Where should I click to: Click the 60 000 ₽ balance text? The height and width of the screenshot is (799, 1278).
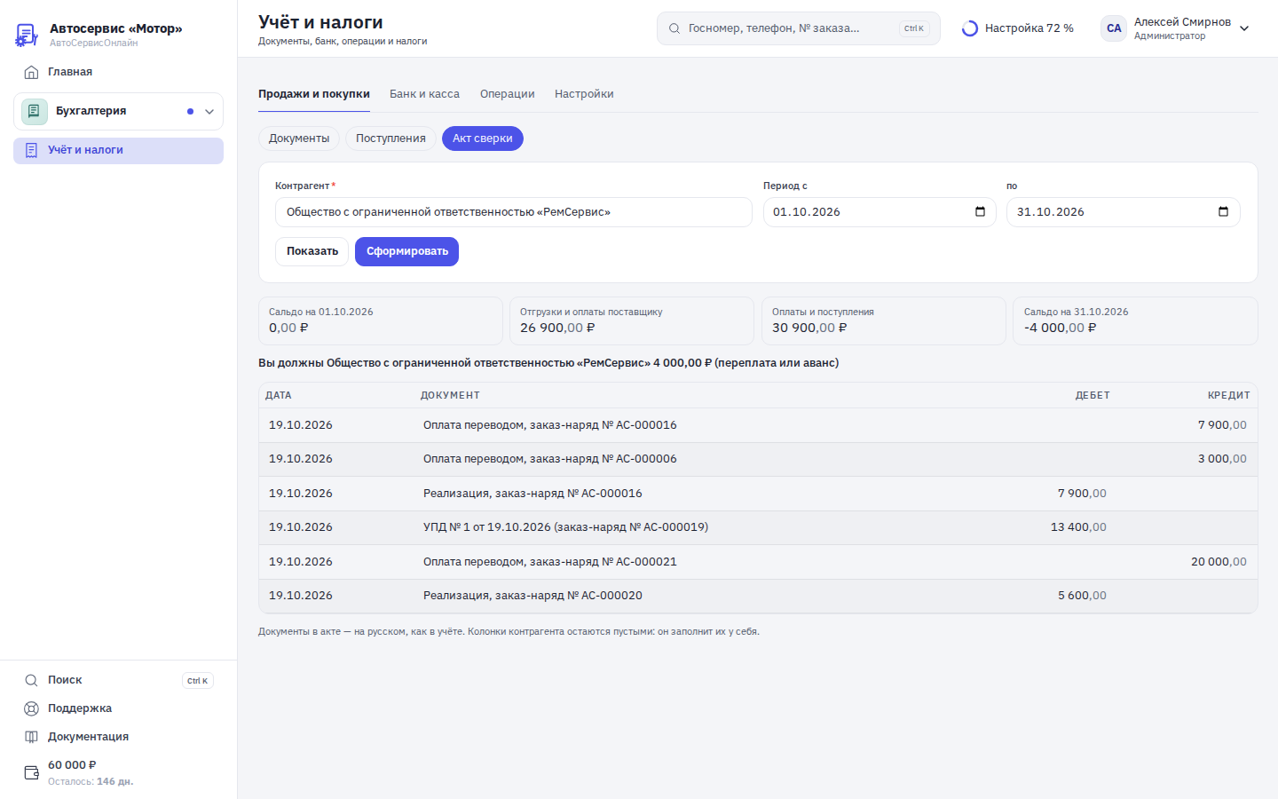tap(72, 765)
